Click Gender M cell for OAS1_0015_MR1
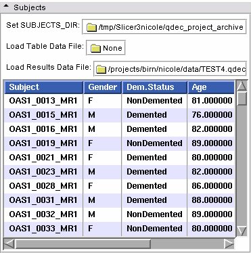The image size is (251, 253). tap(103, 115)
